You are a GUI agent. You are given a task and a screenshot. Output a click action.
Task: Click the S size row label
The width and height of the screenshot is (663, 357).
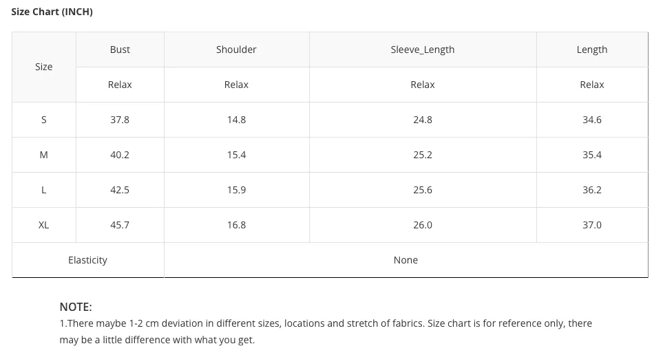pyautogui.click(x=43, y=120)
